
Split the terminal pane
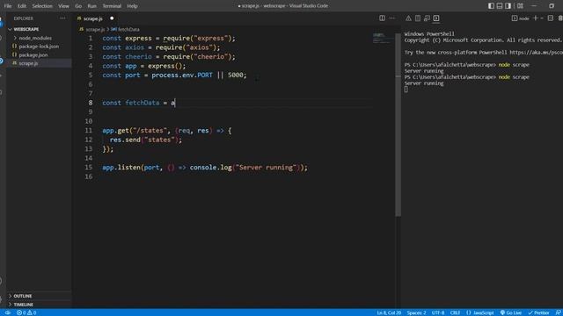[551, 18]
